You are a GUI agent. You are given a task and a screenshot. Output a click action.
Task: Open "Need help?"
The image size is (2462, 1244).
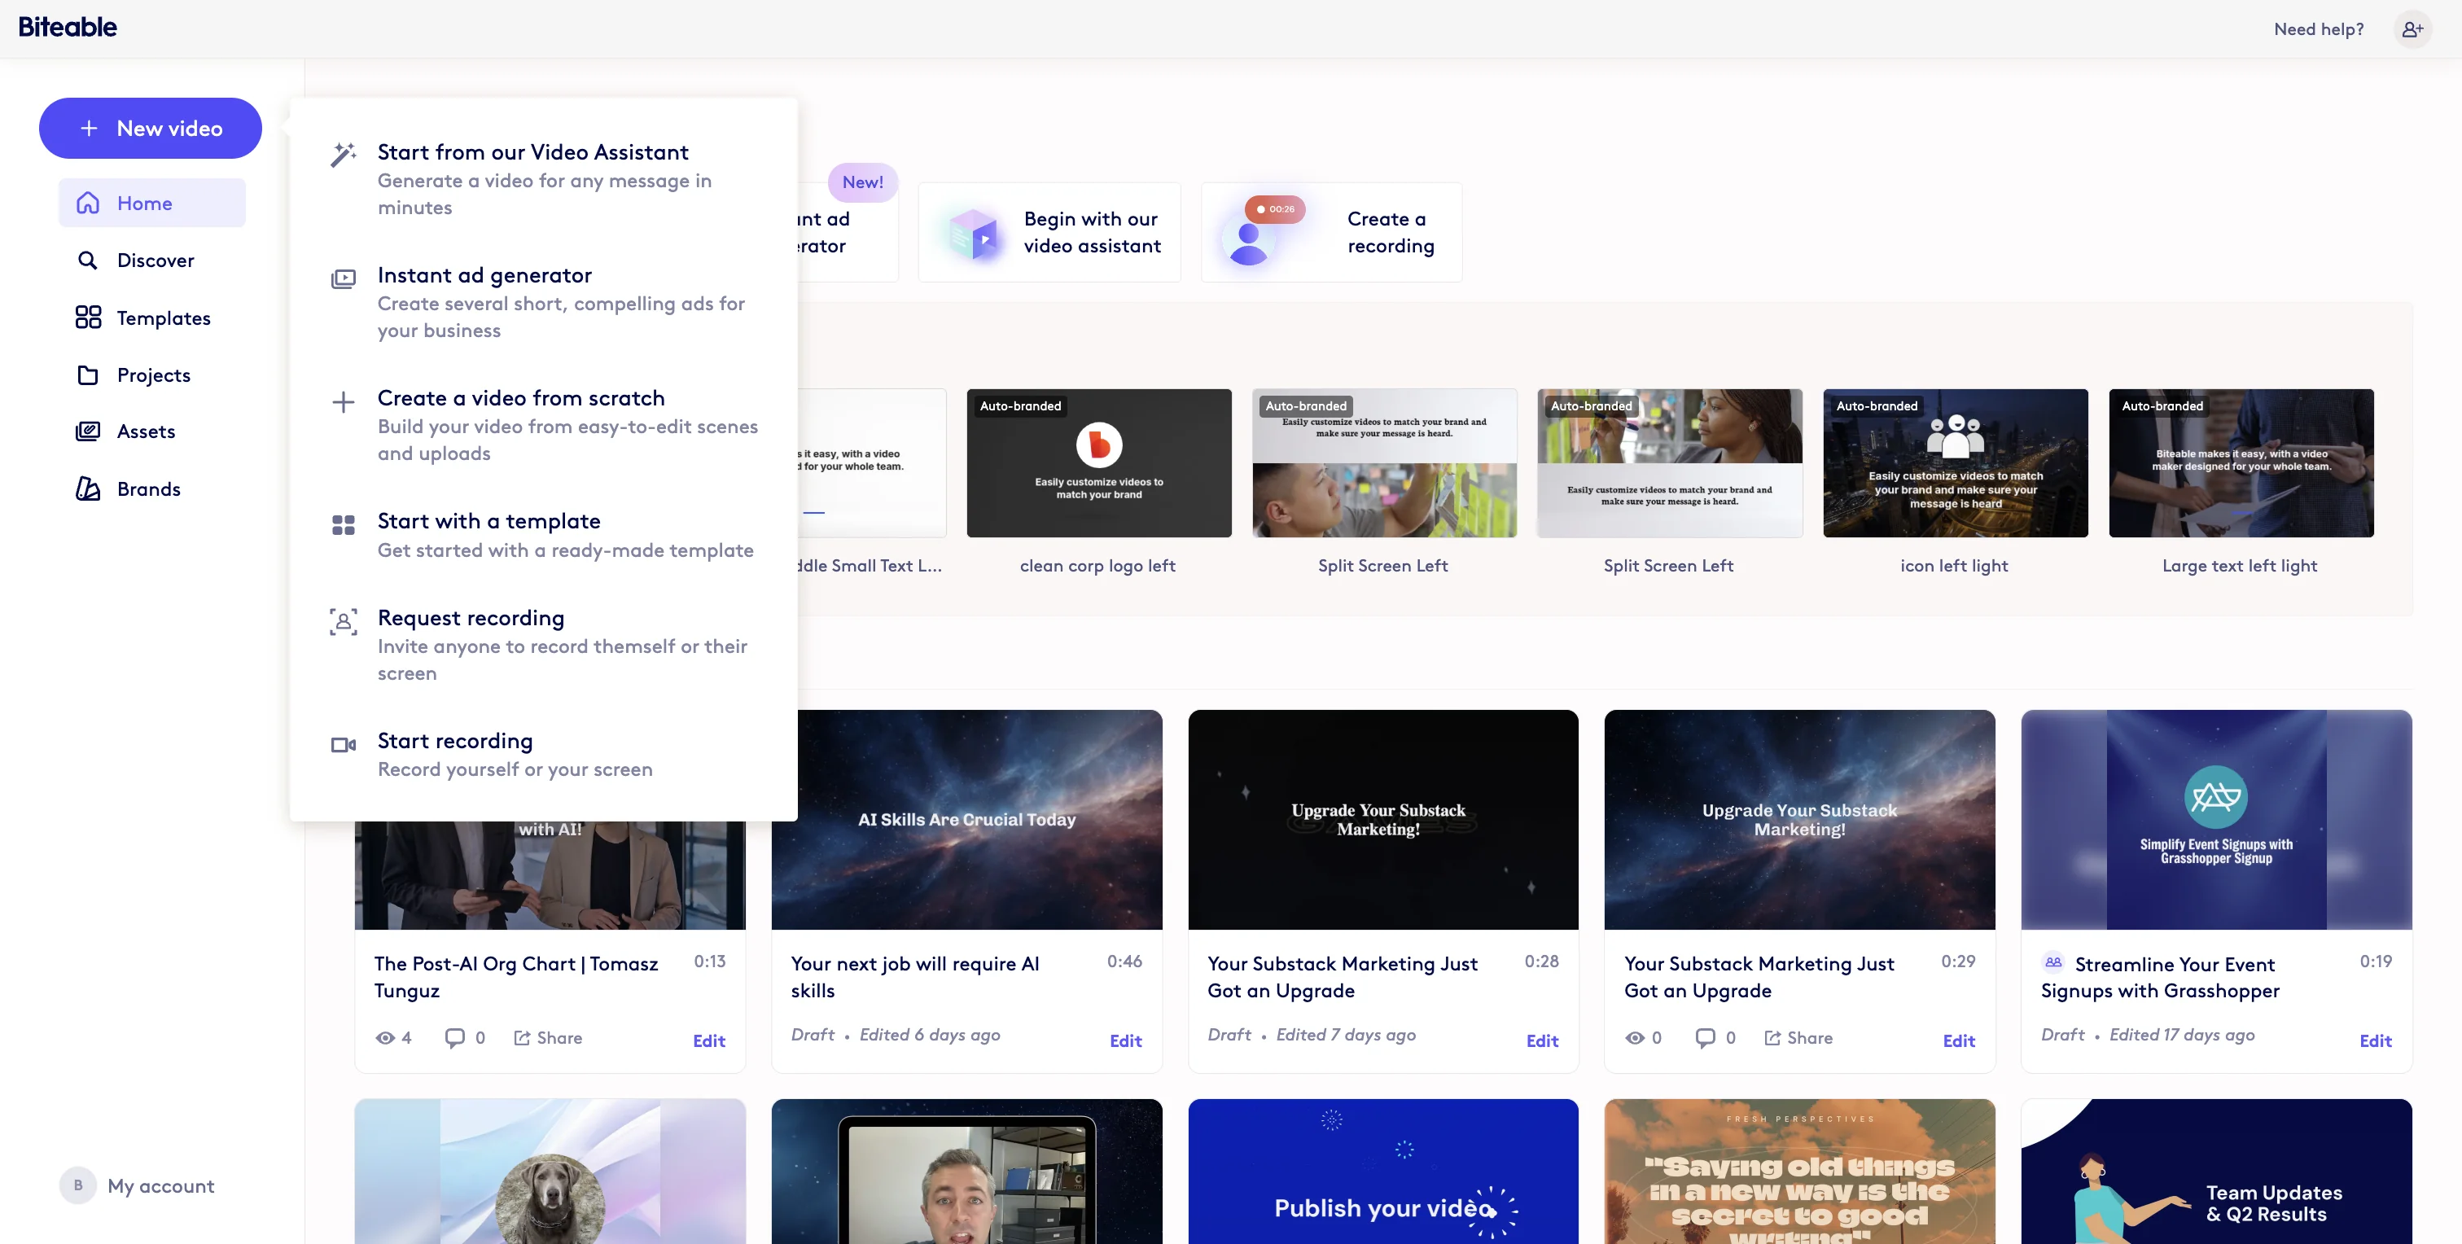[2318, 28]
